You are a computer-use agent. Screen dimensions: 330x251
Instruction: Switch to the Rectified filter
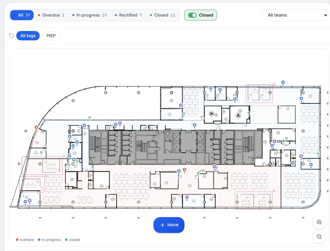point(128,15)
